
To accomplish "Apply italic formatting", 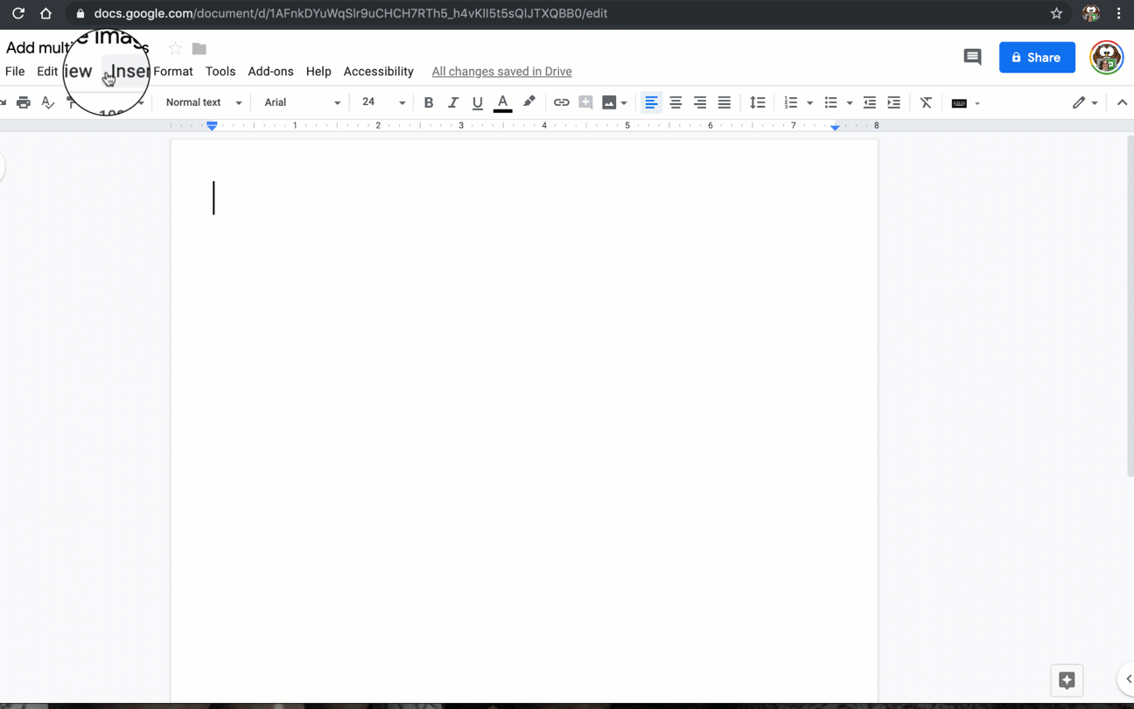I will coord(452,102).
